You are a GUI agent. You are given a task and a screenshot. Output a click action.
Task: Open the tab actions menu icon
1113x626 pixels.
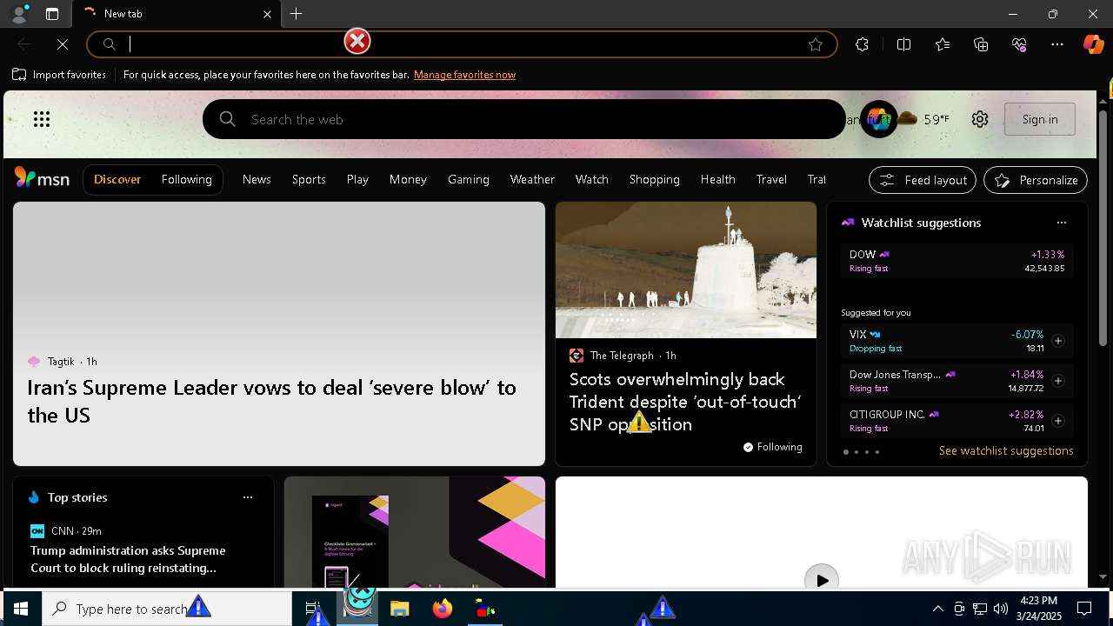pos(52,14)
